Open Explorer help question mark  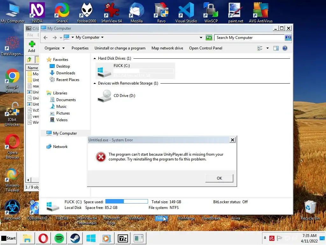tap(285, 48)
